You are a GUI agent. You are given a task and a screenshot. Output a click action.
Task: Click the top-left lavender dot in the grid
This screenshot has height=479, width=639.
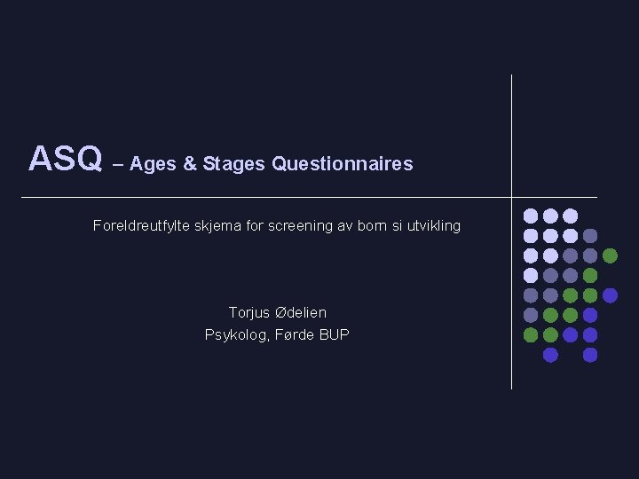531,216
